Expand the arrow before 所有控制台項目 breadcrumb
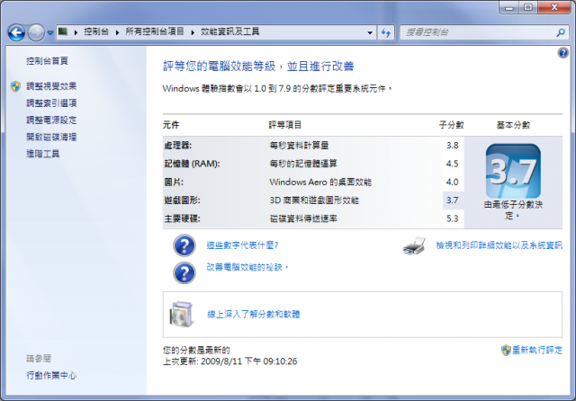 pos(118,32)
